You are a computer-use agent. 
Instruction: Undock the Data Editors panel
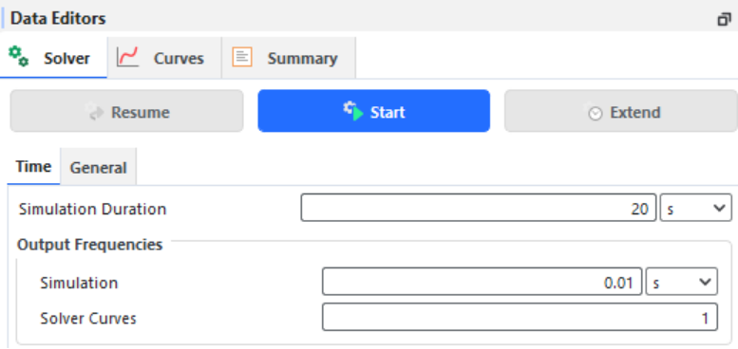coord(724,19)
